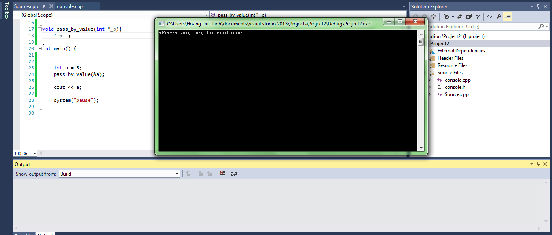Click the console window vertical scrollbar thumb
Viewport: 552px width, 235px height.
point(421,42)
